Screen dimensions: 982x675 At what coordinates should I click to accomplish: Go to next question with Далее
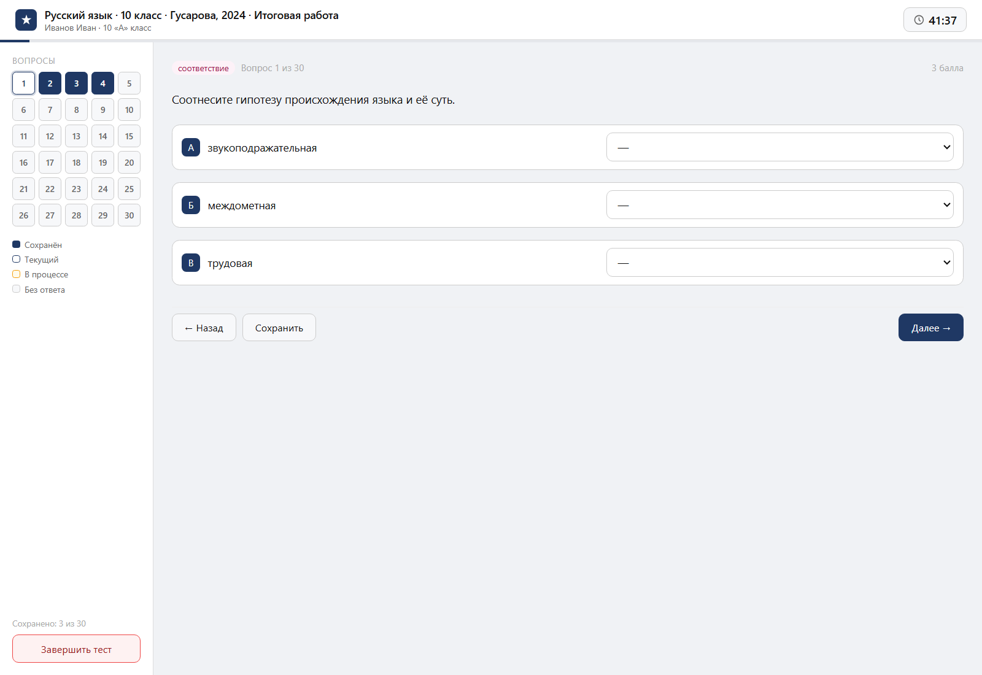coord(930,328)
